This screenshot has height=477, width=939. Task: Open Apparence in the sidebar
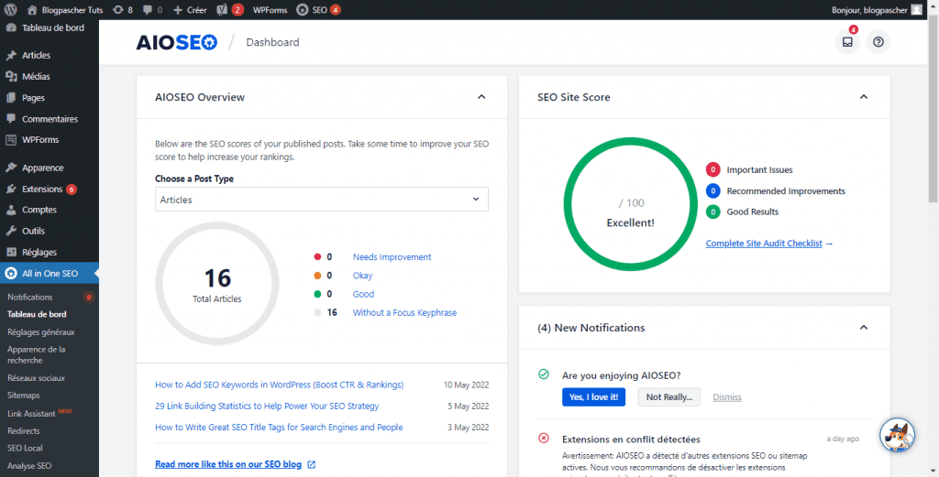tap(50, 168)
